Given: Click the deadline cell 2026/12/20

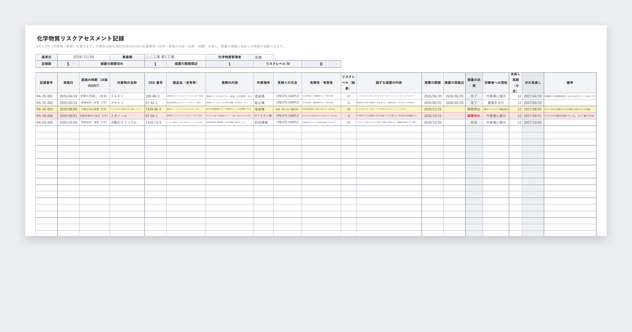Looking at the screenshot, I should [x=432, y=122].
